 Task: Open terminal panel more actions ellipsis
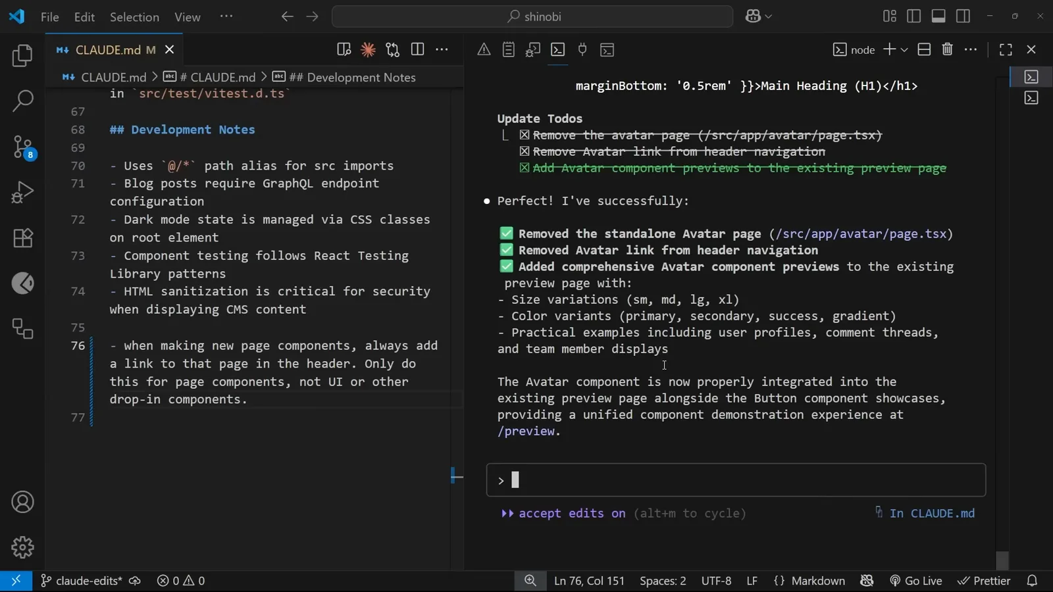(x=971, y=49)
